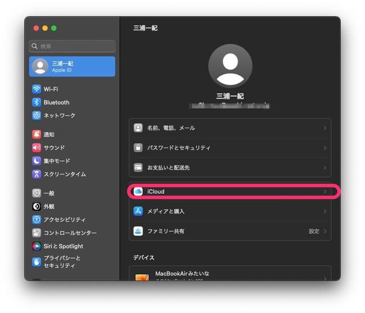
Task: Click the iCloud cloud icon
Action: (x=138, y=192)
